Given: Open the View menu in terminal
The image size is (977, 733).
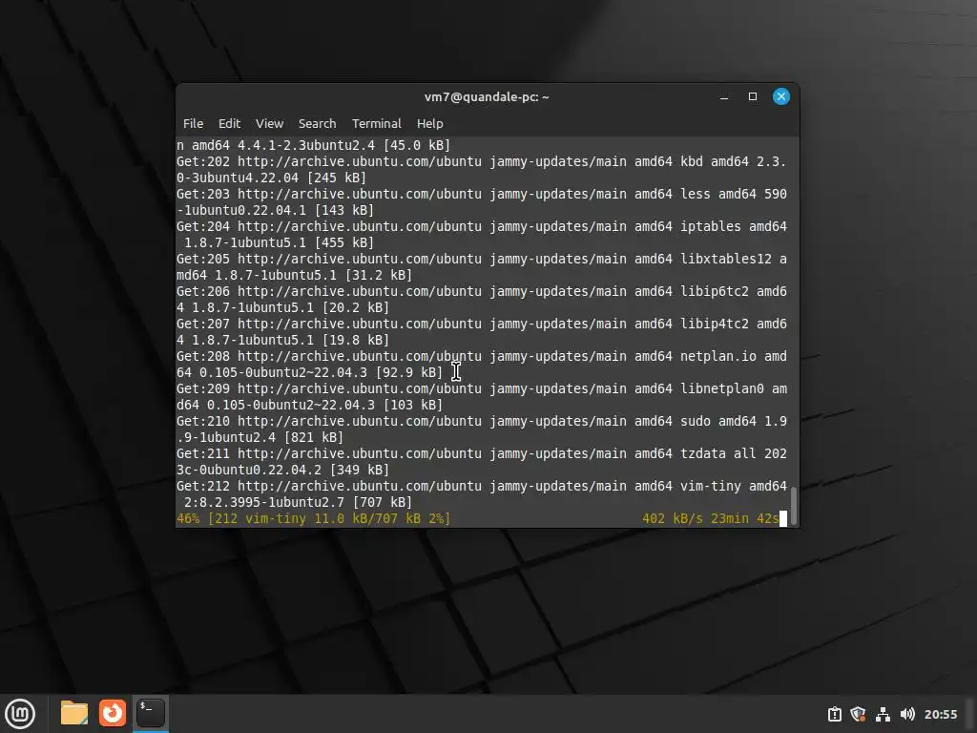Looking at the screenshot, I should click(x=269, y=123).
